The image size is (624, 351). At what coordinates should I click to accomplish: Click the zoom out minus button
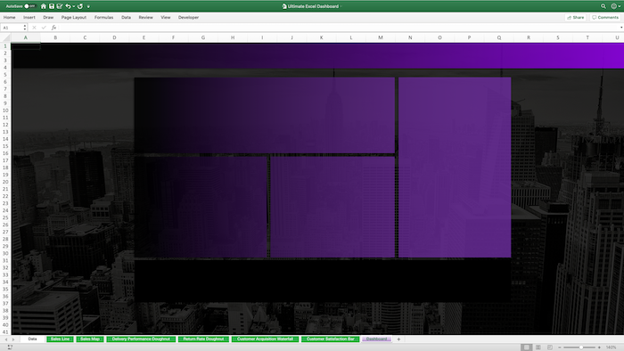tap(560, 347)
